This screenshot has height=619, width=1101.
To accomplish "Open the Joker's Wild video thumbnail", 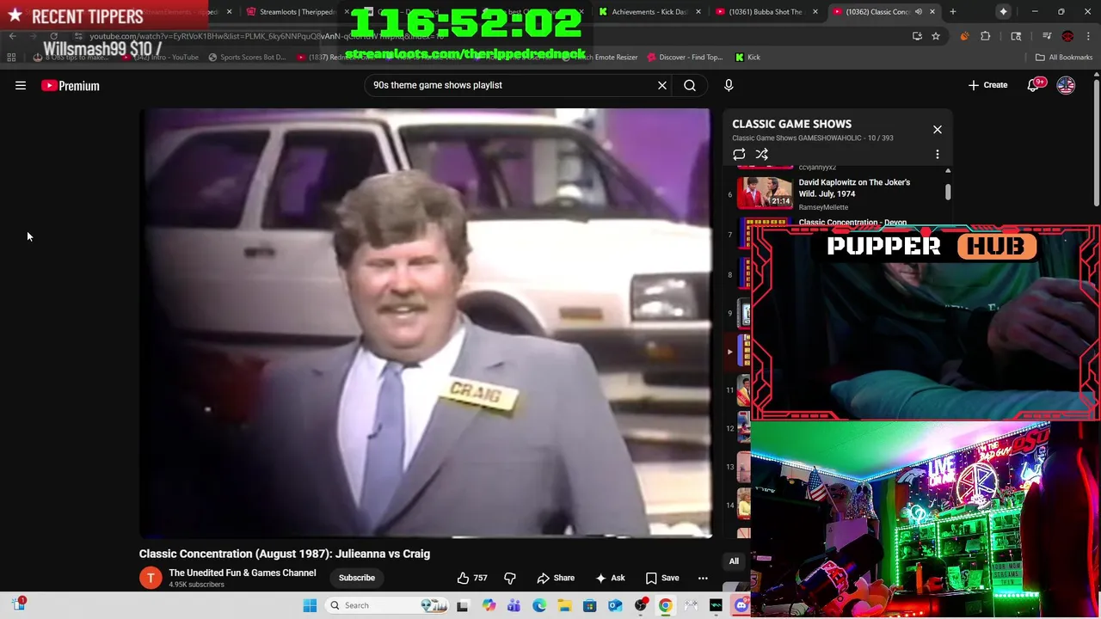I will coord(765,193).
